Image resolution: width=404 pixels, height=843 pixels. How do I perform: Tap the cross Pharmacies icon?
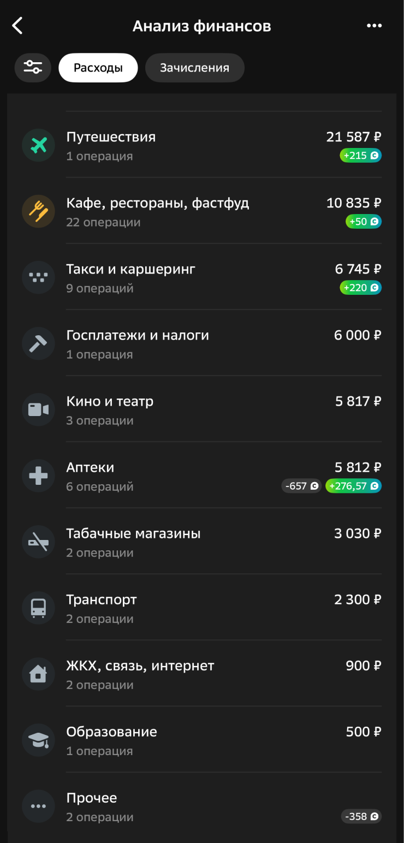click(38, 476)
